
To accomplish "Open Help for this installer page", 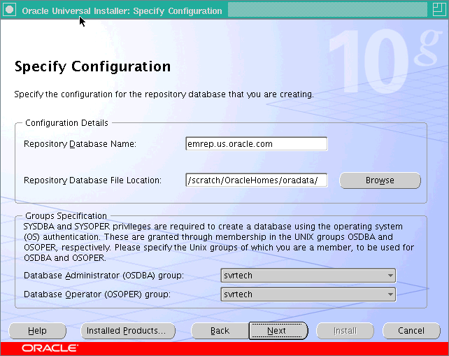I will (37, 331).
